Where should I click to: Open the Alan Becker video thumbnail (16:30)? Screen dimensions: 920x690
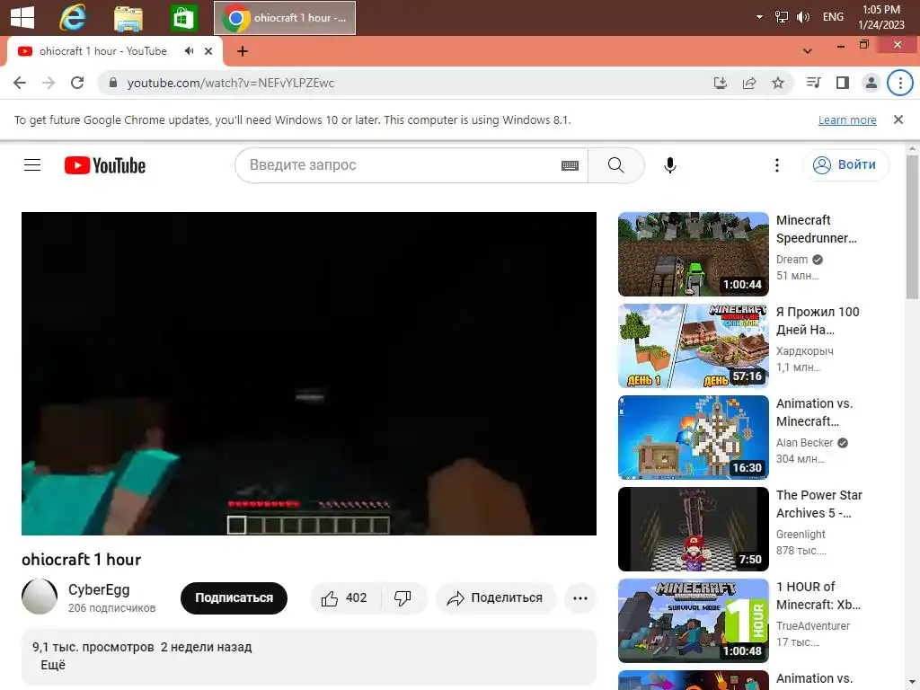(x=693, y=438)
